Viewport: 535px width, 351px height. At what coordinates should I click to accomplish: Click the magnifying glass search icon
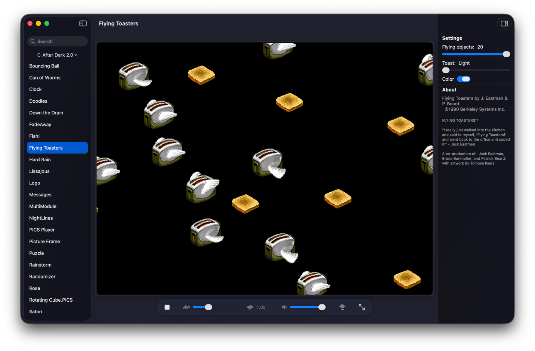point(33,42)
